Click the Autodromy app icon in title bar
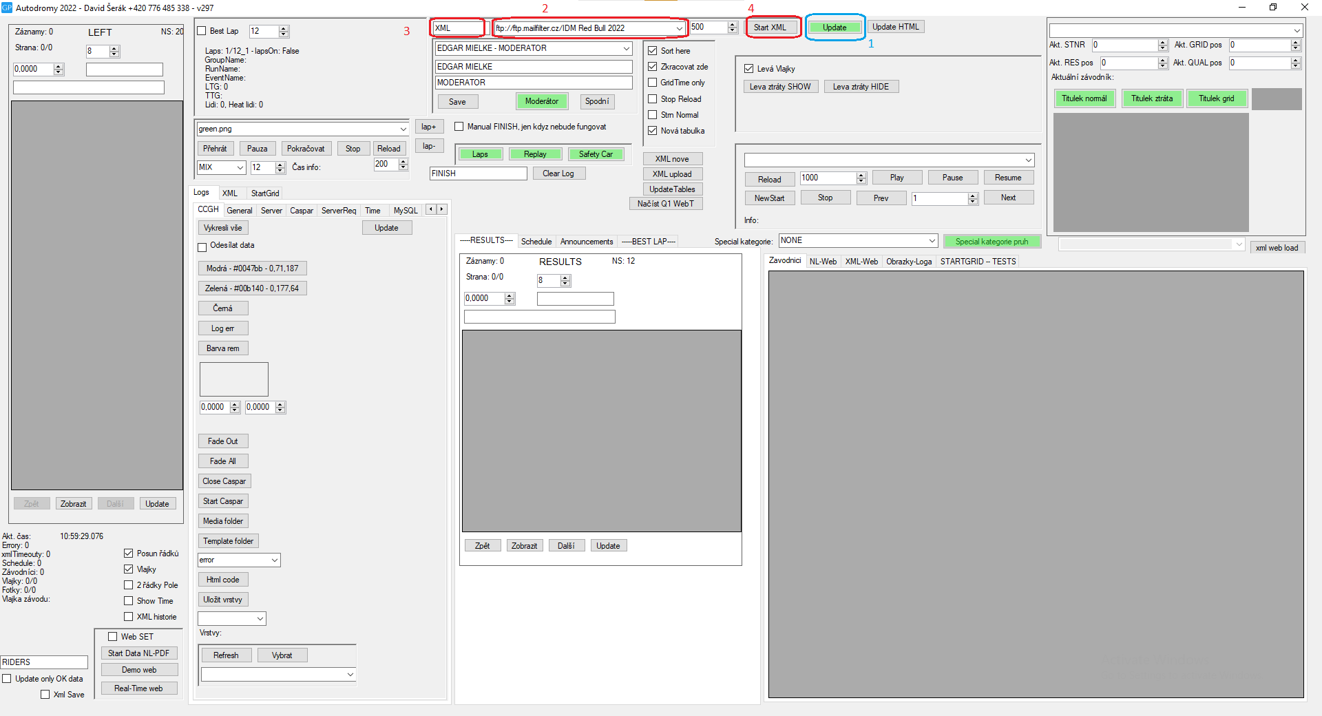Screen dimensions: 1322x716 pos(6,8)
